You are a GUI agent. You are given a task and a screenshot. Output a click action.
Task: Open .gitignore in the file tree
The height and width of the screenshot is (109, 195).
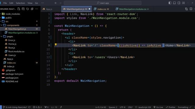coord(10,70)
